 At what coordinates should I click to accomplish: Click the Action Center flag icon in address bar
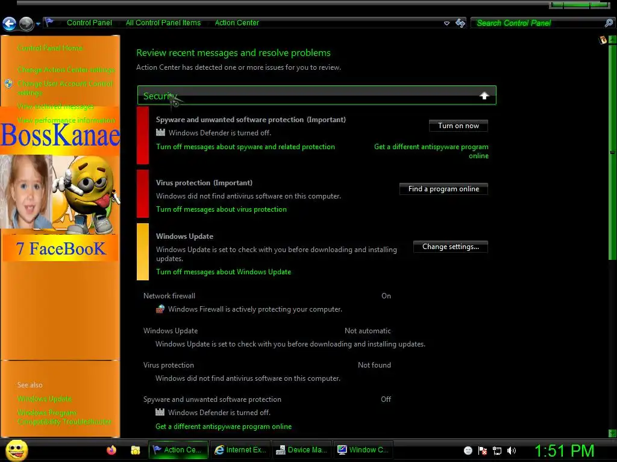click(x=49, y=22)
